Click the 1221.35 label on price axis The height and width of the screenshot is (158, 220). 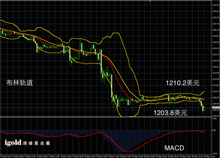tap(216, 49)
